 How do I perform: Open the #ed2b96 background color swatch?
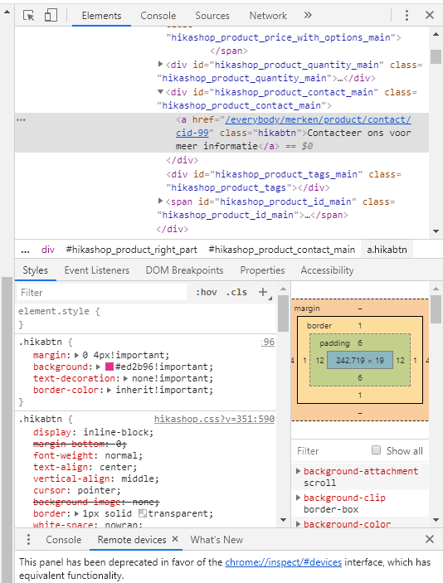(x=110, y=367)
